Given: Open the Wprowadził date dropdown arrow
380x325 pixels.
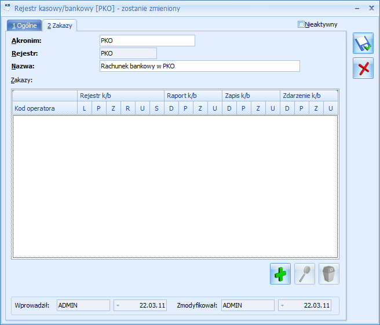Looking at the screenshot, I should click(x=118, y=305).
